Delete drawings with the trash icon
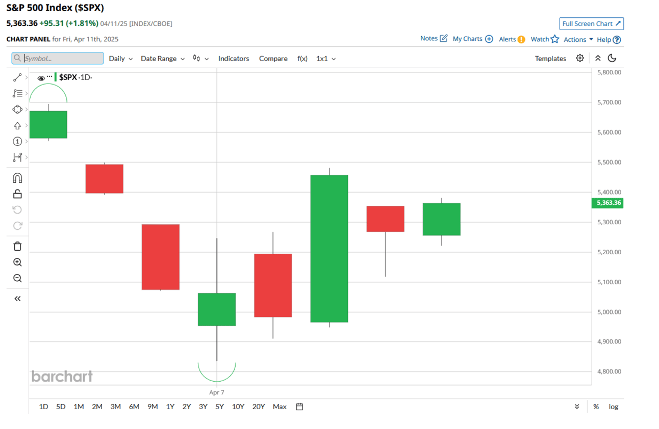 [17, 247]
